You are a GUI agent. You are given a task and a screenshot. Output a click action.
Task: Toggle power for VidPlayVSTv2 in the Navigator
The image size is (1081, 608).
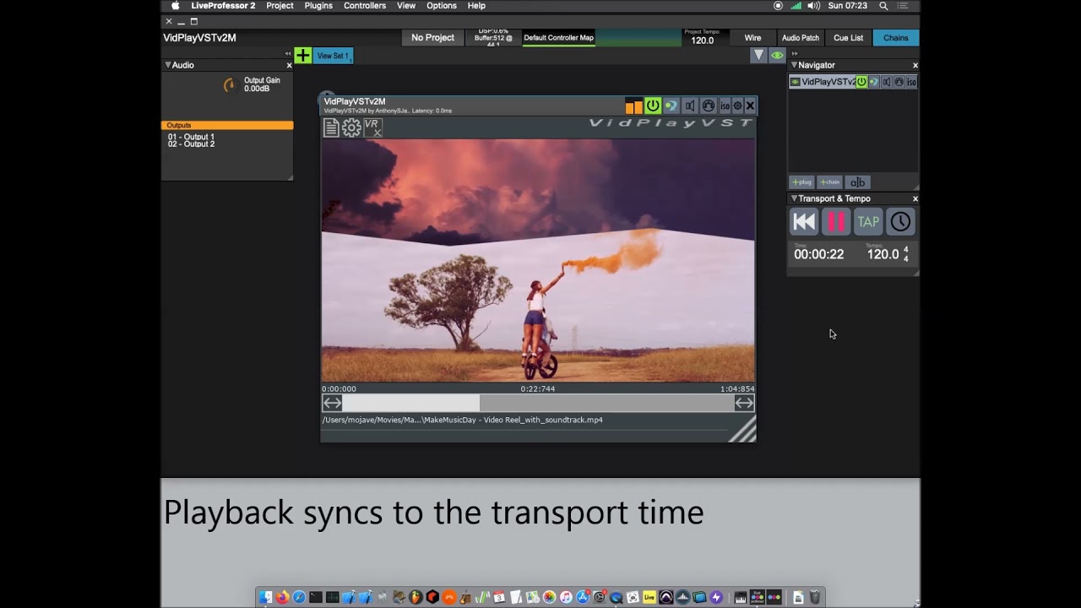pos(861,82)
